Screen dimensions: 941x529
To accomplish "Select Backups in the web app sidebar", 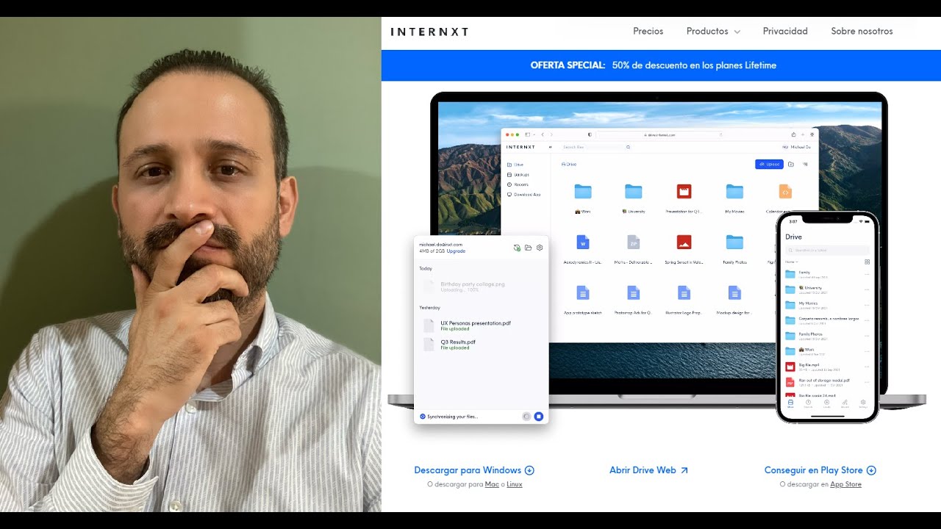I will (x=519, y=175).
